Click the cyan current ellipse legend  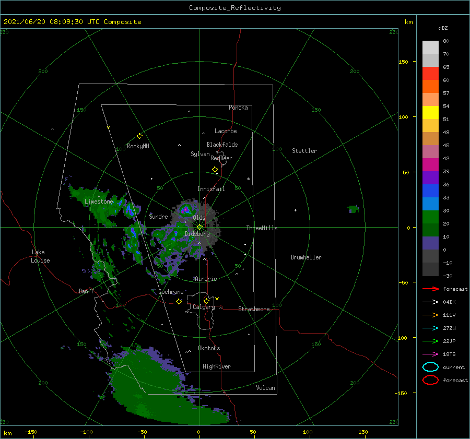(x=430, y=367)
